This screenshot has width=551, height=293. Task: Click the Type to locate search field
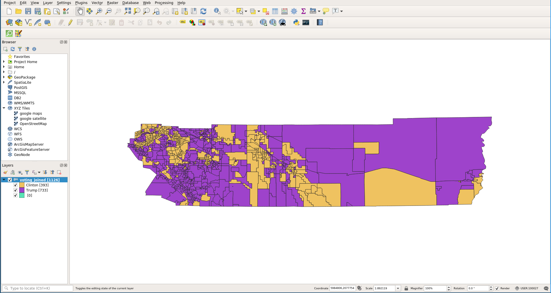[x=37, y=288]
